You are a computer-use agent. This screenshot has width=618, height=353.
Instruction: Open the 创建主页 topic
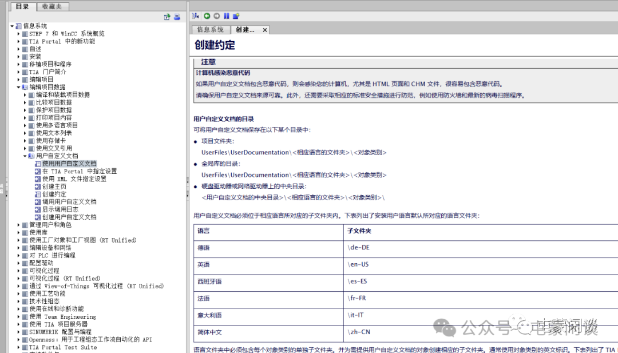[x=54, y=187]
